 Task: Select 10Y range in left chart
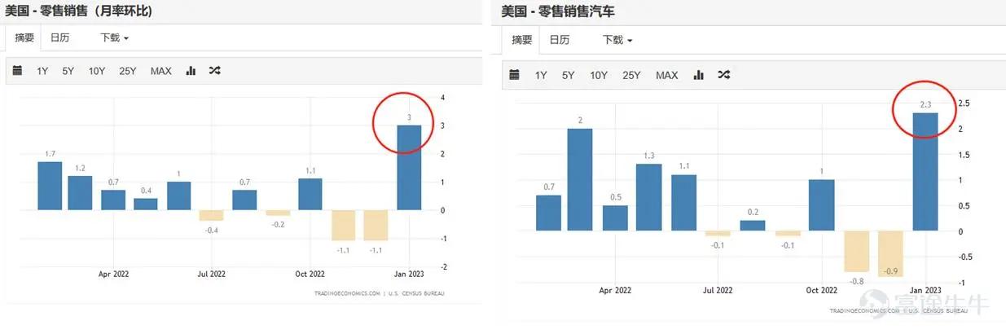tap(97, 71)
